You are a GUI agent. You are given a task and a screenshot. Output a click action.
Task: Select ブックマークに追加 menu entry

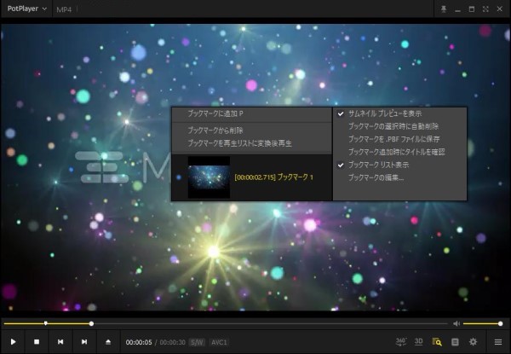215,113
